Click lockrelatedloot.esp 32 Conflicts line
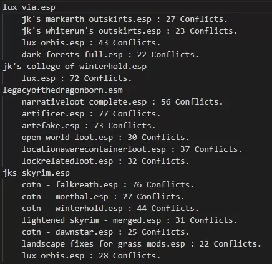This screenshot has width=272, height=264. 105,161
